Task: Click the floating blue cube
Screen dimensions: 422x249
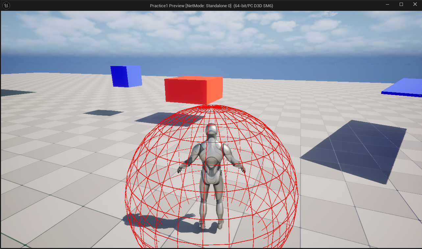Action: click(x=126, y=76)
